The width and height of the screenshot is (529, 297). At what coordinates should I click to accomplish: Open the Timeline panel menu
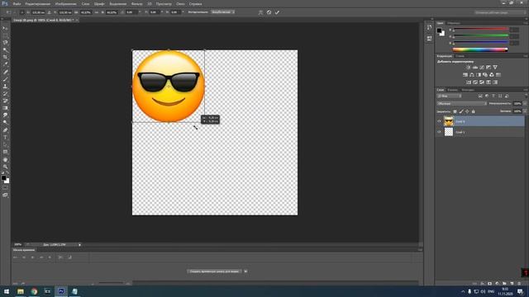click(x=420, y=250)
